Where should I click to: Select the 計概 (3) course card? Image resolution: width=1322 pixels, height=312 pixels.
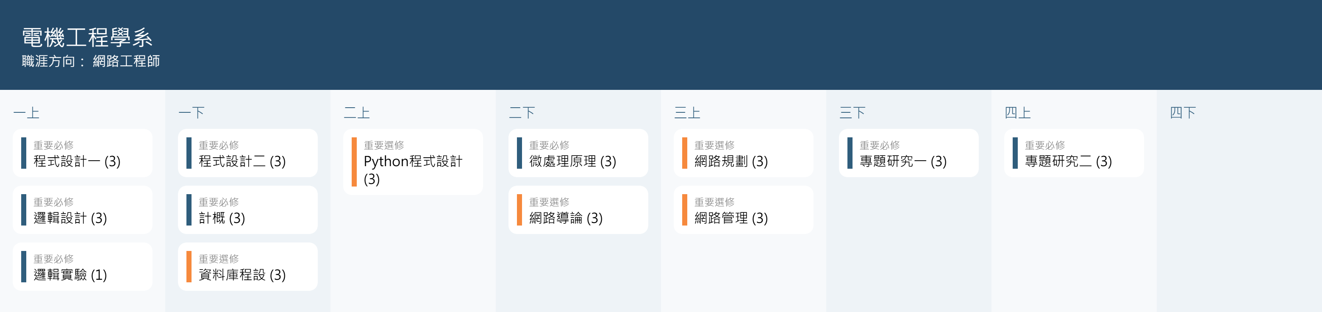coord(247,210)
